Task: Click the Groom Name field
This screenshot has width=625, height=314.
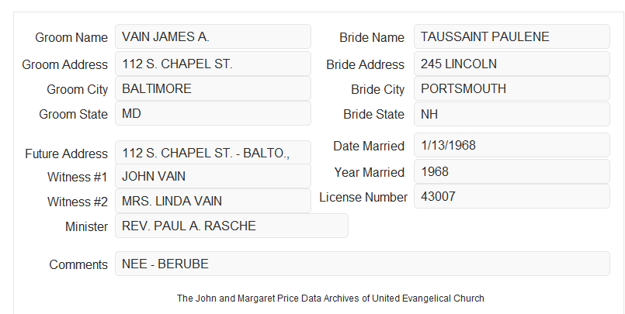Action: click(x=213, y=36)
